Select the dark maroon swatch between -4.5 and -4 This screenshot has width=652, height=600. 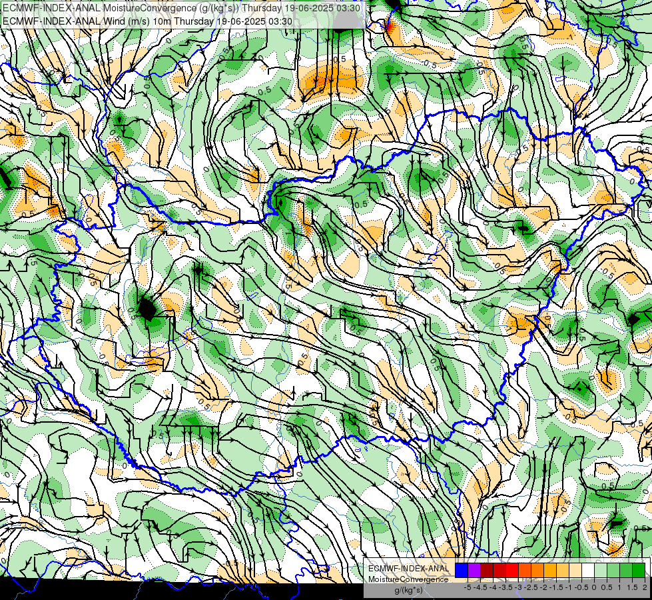487,571
